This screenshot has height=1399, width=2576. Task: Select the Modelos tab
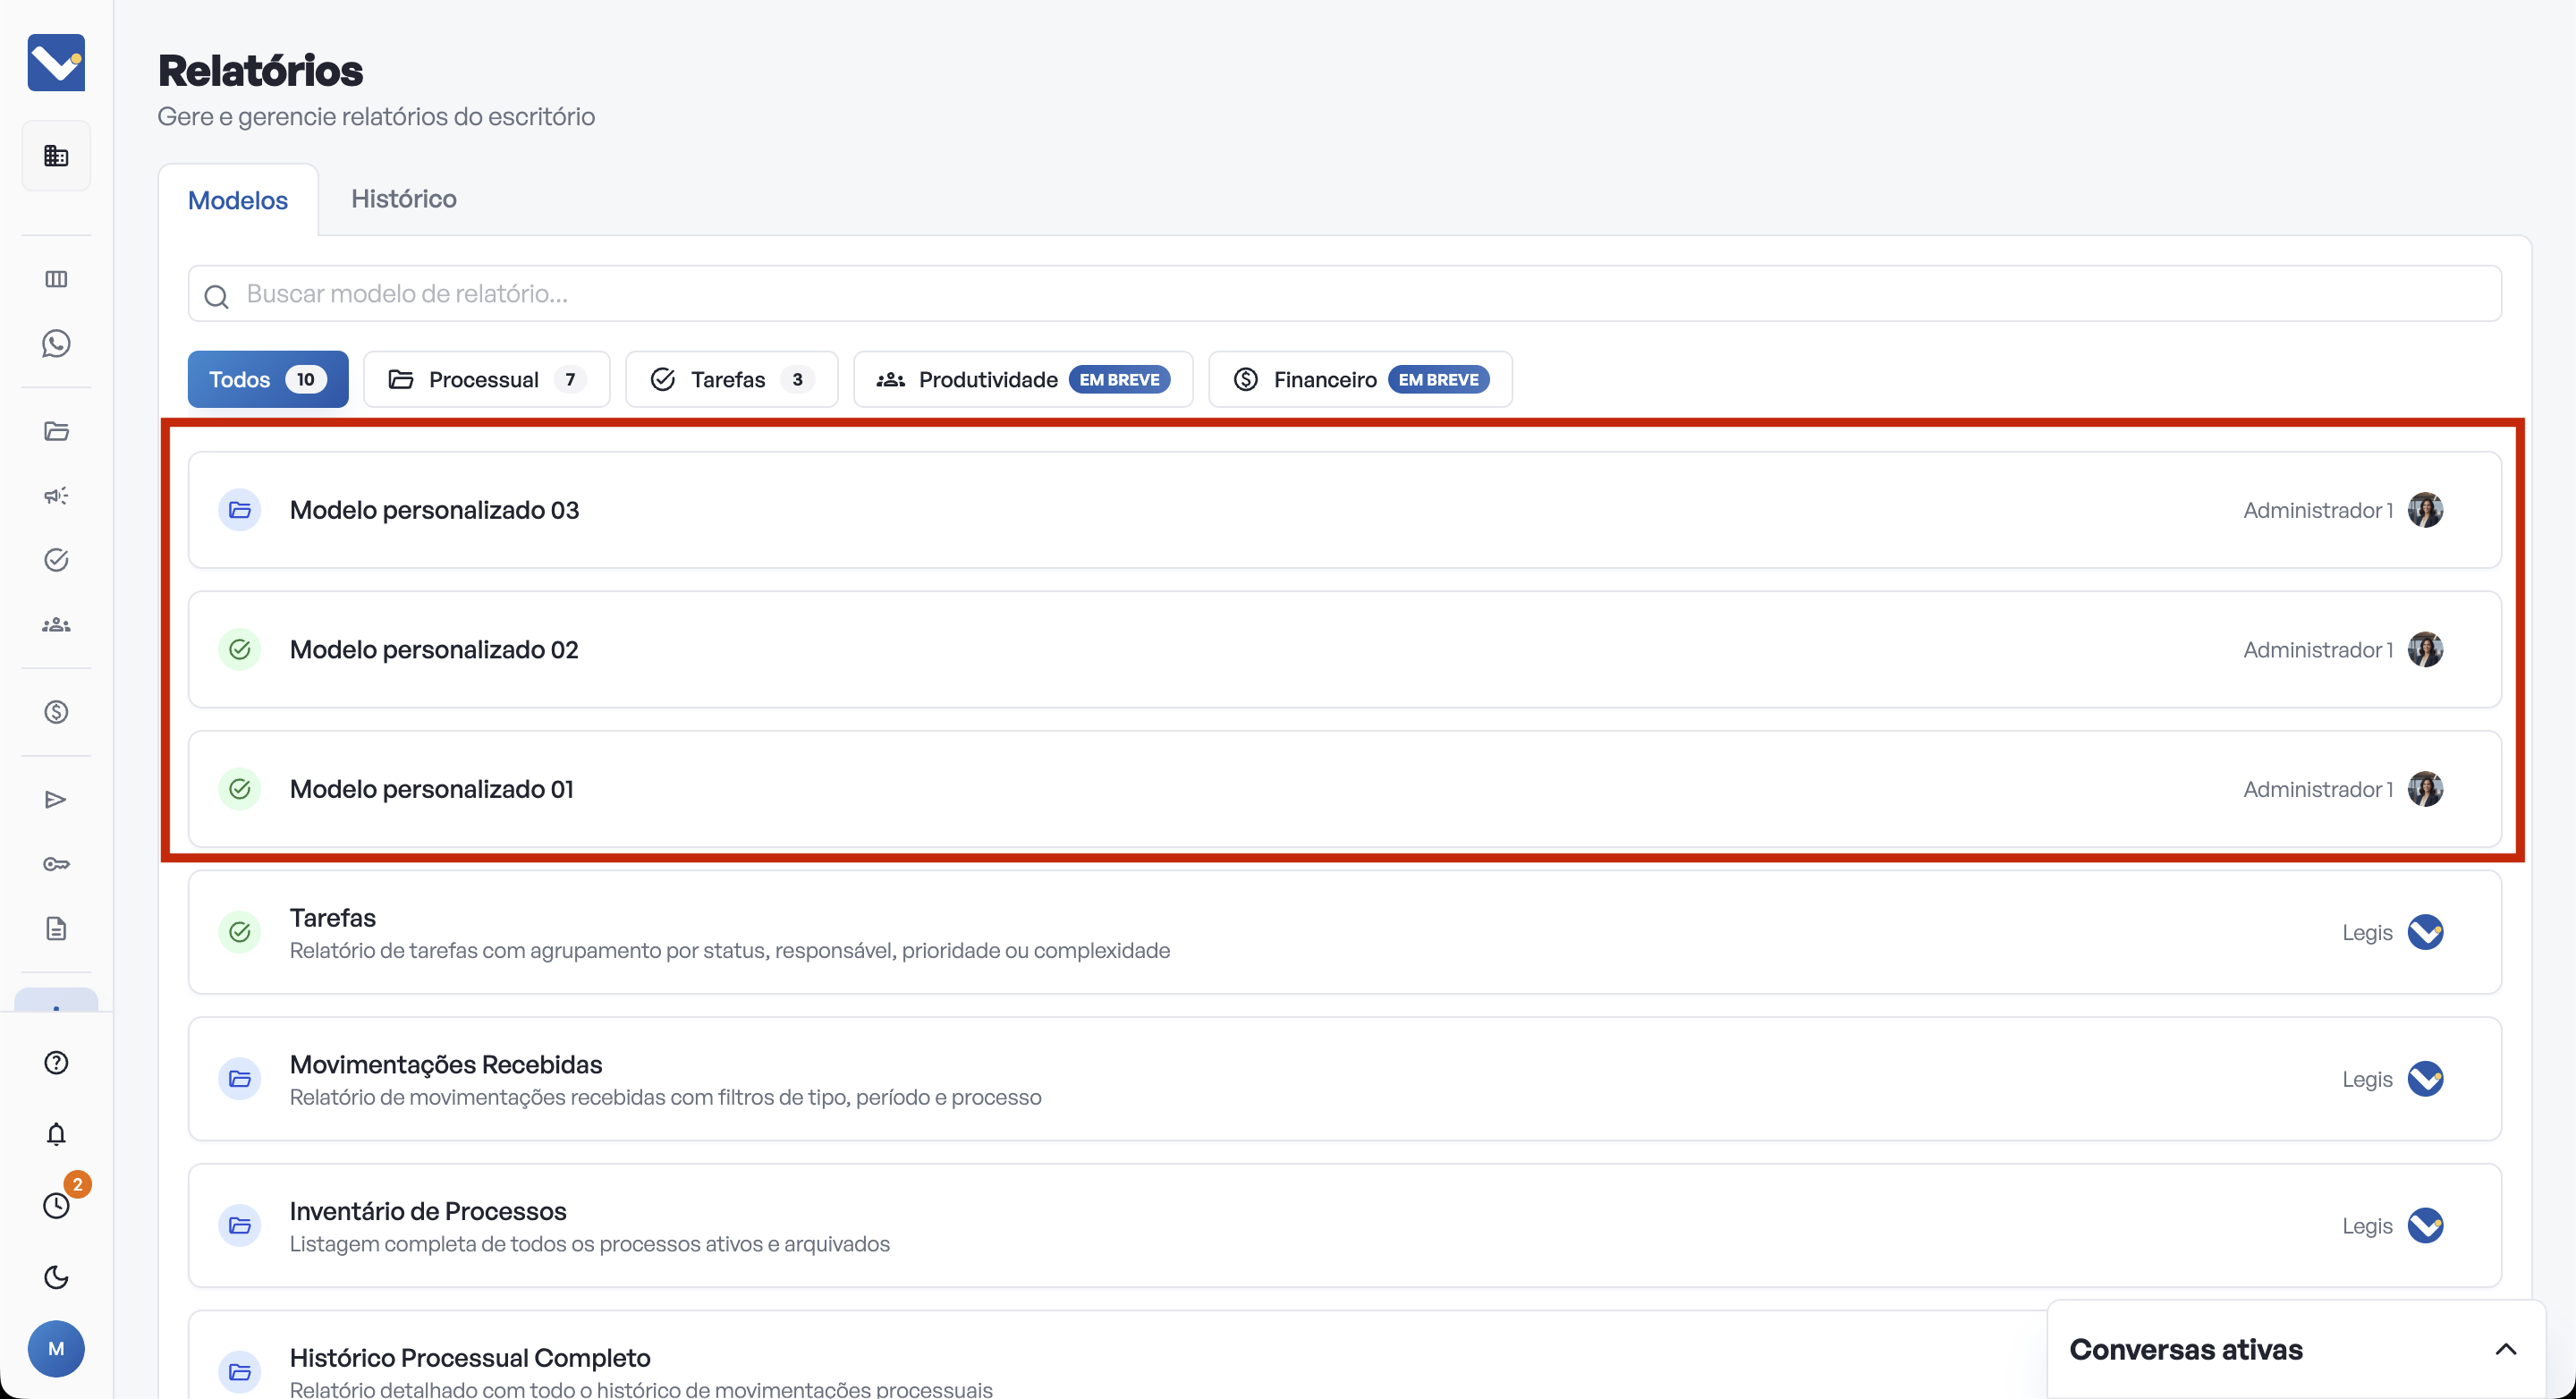tap(238, 200)
